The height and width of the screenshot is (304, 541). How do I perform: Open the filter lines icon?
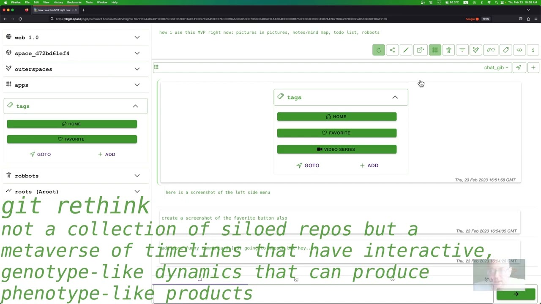click(462, 50)
